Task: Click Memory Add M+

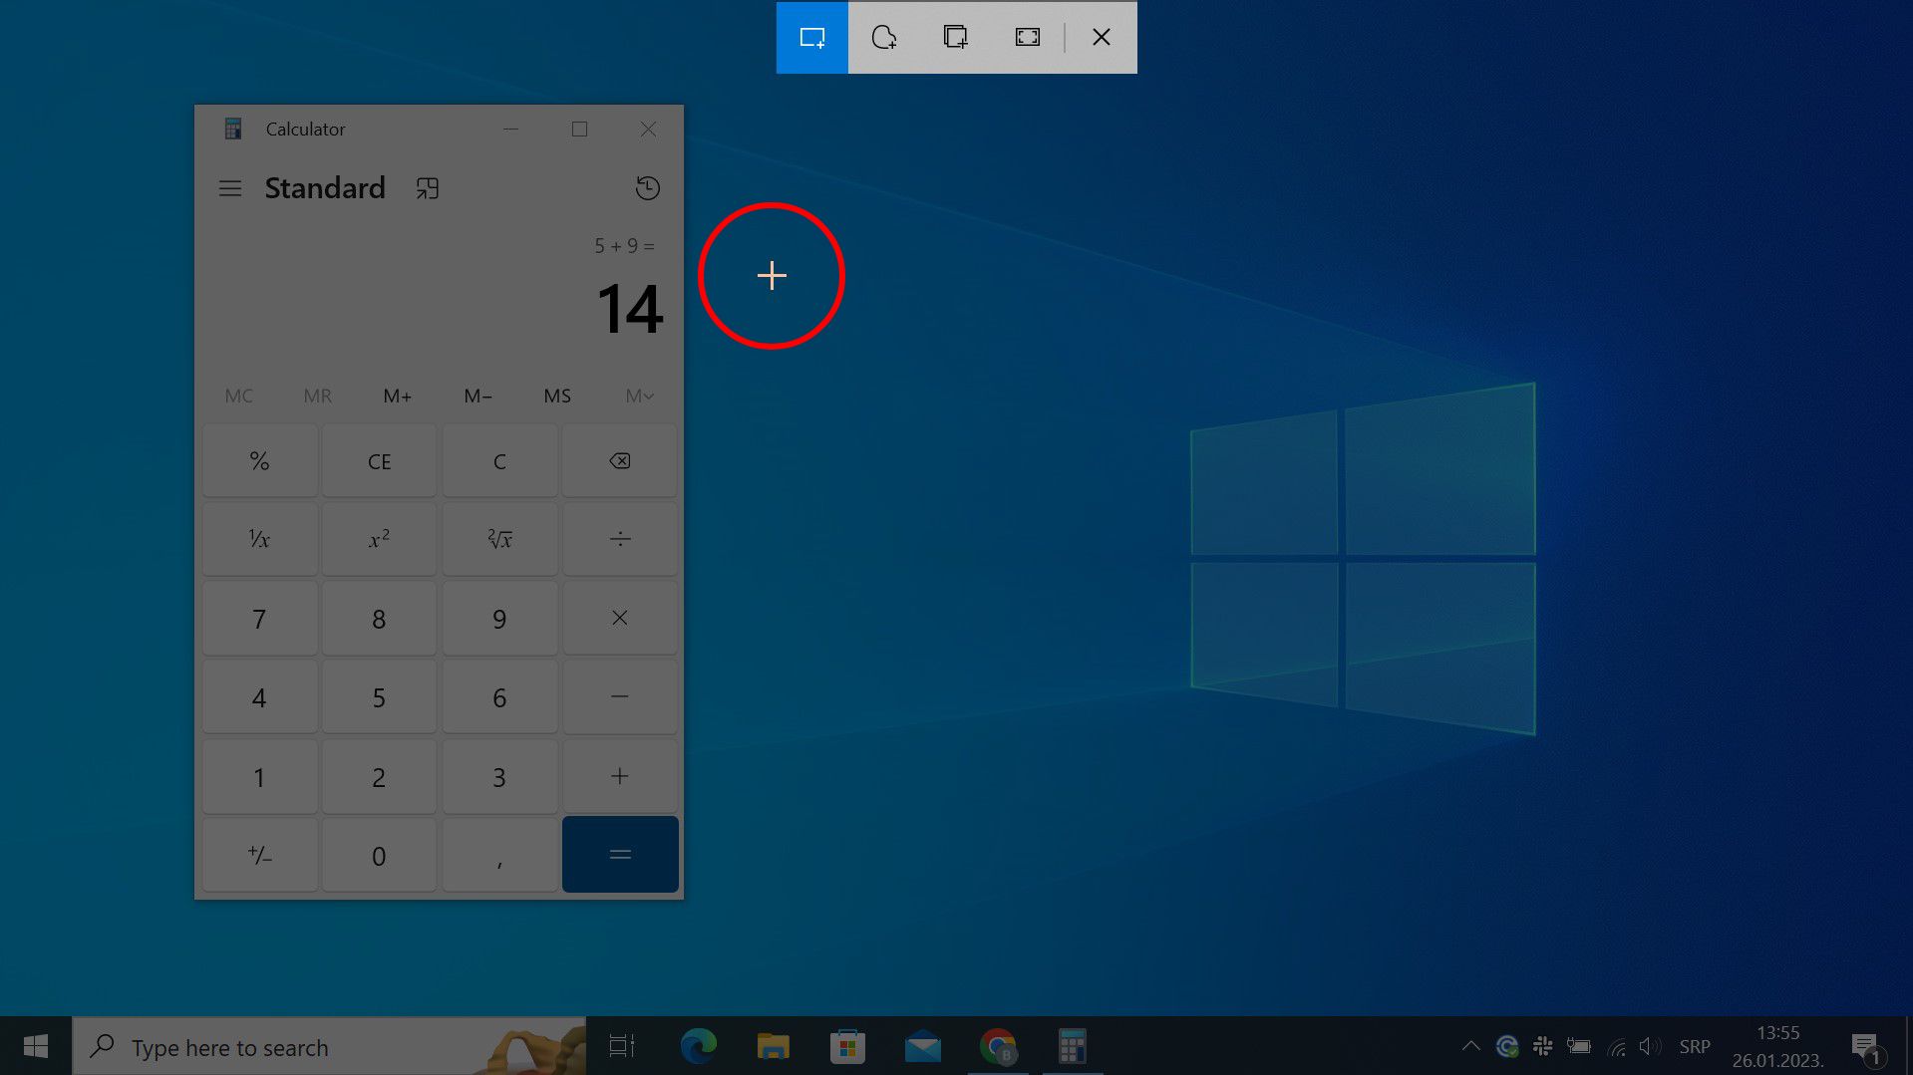Action: pos(398,397)
